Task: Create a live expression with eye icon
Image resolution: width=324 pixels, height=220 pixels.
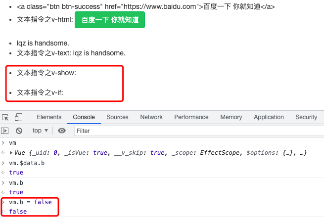Action: pos(62,131)
